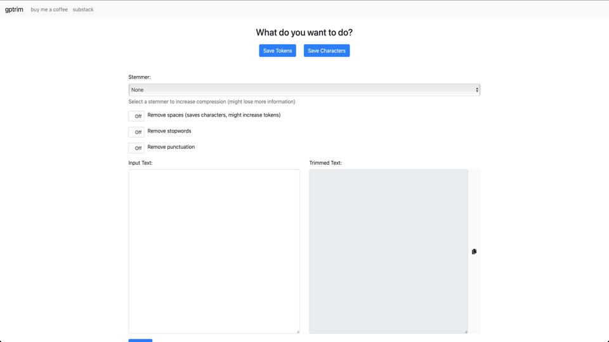Toggle the Remove punctuation switch
The width and height of the screenshot is (609, 342).
pyautogui.click(x=136, y=148)
